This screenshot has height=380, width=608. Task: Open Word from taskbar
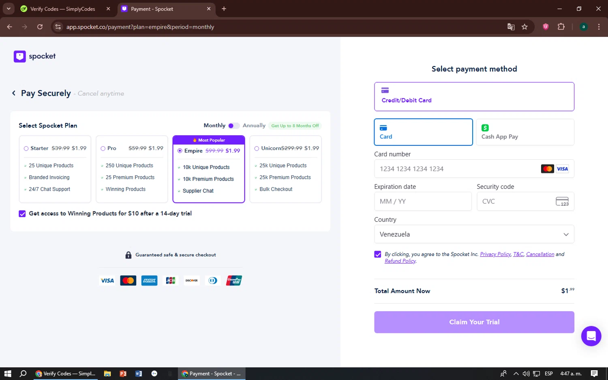[x=139, y=374]
